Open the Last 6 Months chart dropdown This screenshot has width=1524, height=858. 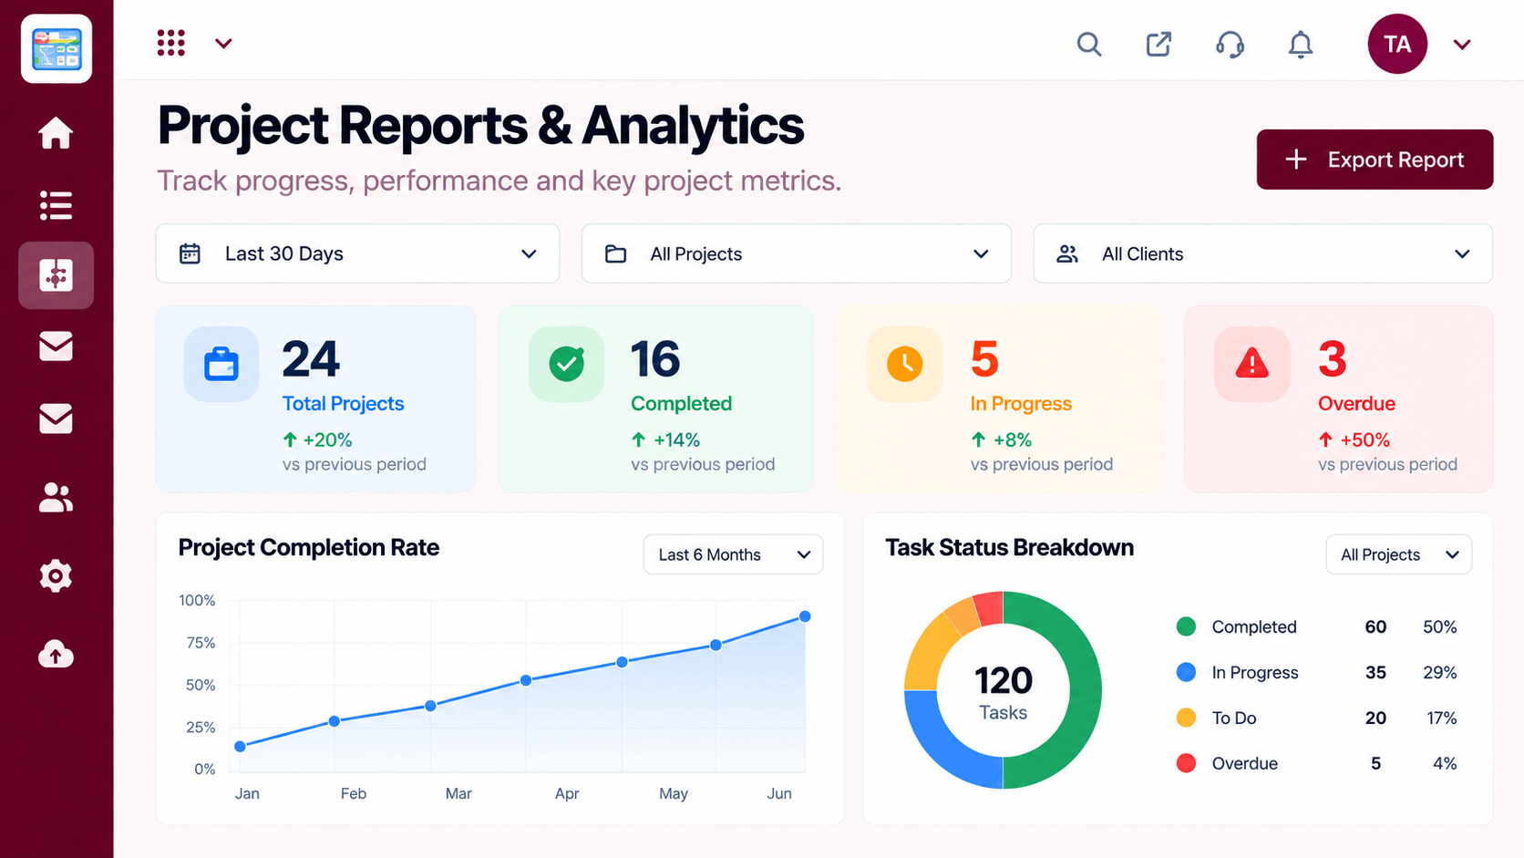[733, 554]
